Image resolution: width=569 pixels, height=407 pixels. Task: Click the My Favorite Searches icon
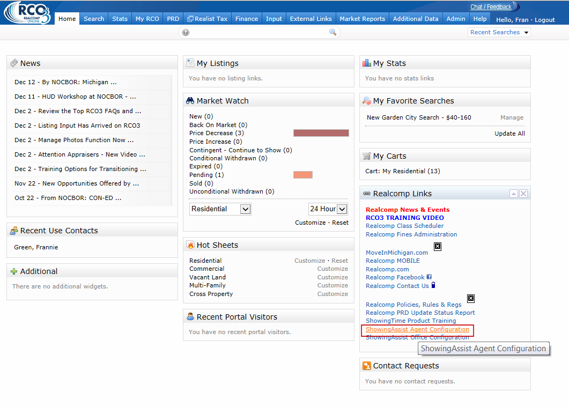click(366, 100)
